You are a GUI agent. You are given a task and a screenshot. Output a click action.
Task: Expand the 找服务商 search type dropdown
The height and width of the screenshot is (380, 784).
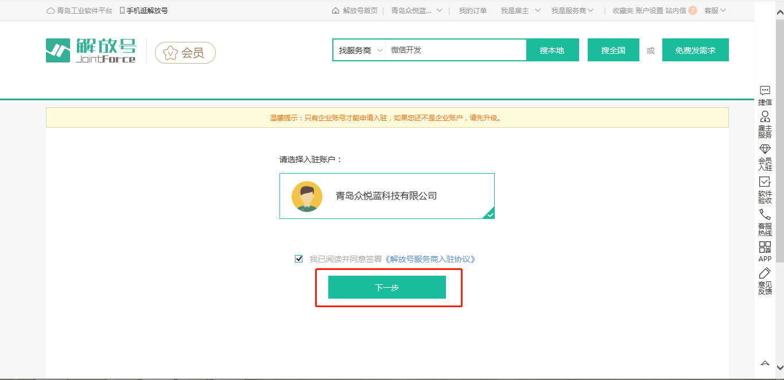[x=359, y=50]
